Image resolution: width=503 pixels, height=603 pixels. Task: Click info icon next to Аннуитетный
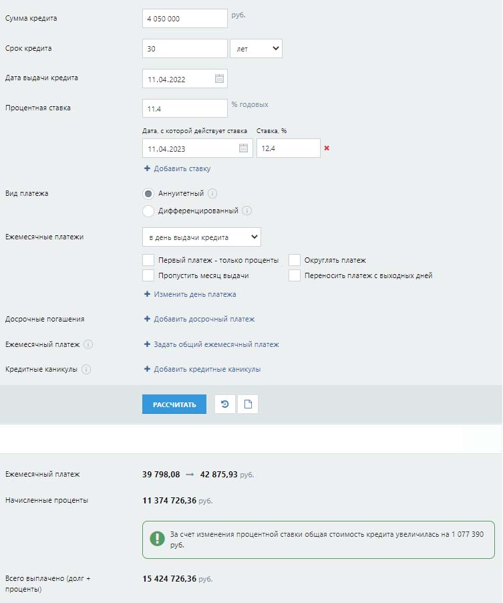click(x=212, y=194)
